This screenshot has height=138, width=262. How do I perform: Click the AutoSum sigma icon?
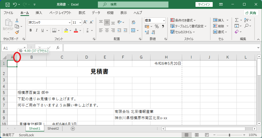[x=237, y=20]
